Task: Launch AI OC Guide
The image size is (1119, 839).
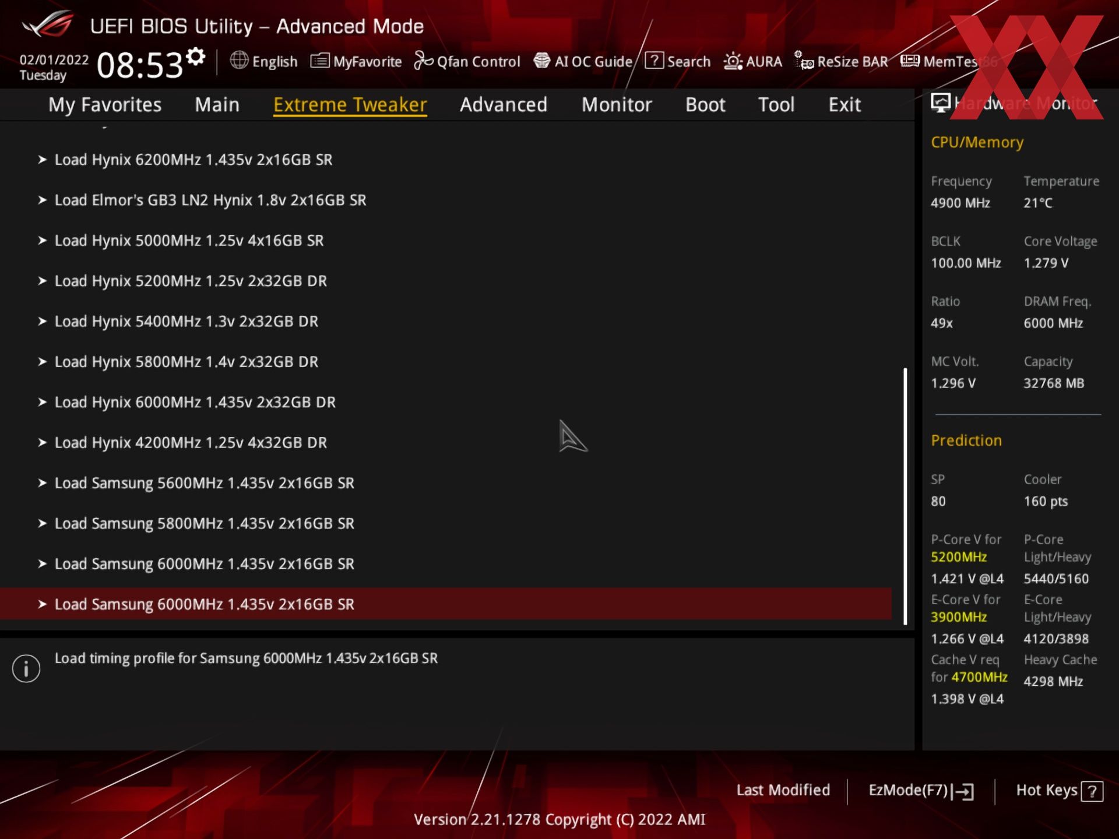Action: [x=583, y=61]
